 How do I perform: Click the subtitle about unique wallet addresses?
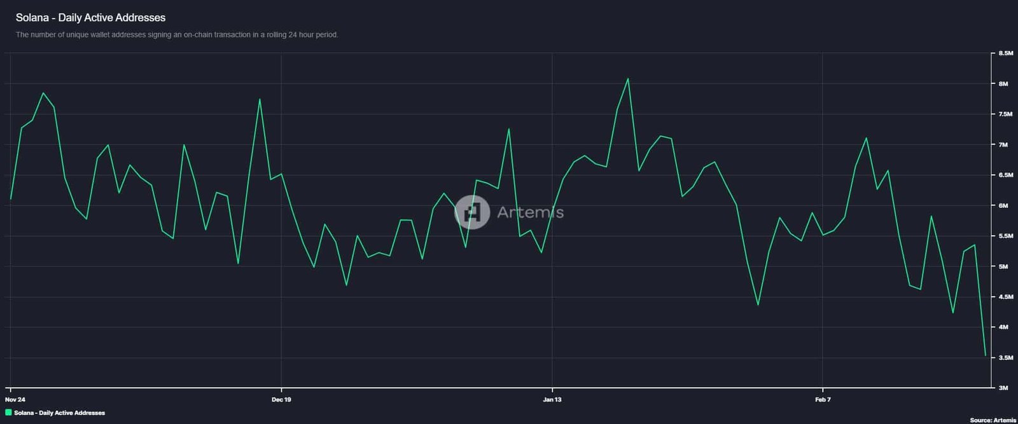pos(177,35)
